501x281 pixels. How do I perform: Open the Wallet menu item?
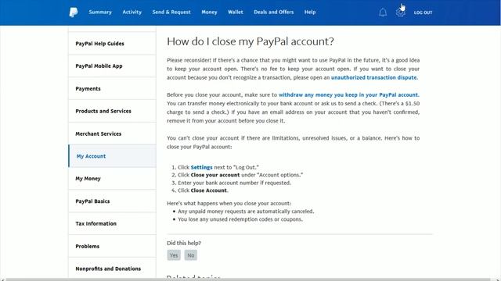coord(235,12)
